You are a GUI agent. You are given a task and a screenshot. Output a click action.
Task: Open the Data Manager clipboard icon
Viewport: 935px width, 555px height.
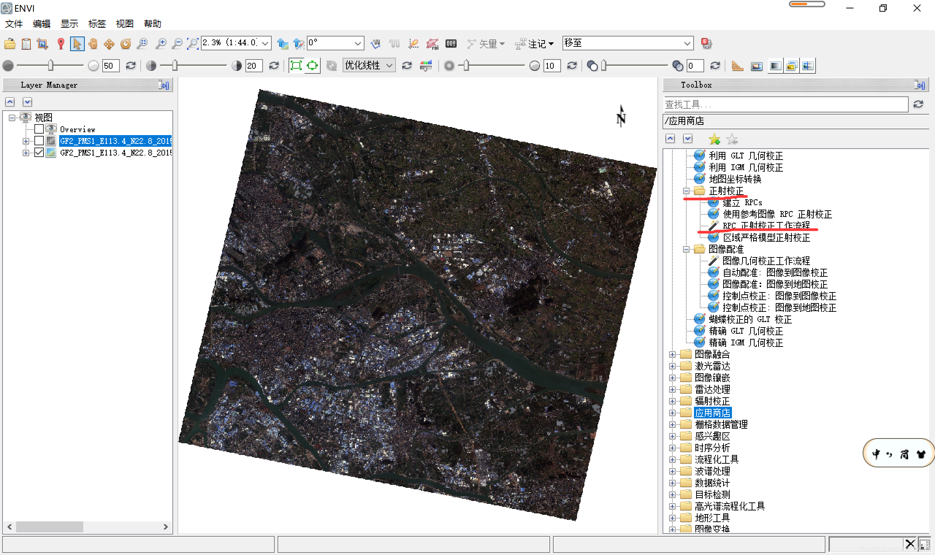(x=26, y=44)
